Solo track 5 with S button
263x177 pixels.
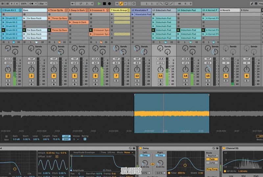coord(75,81)
